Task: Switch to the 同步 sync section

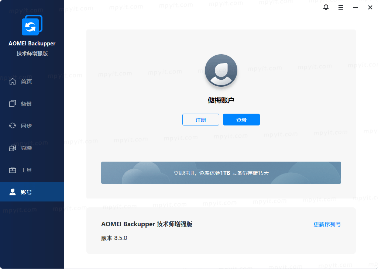Action: click(x=32, y=125)
